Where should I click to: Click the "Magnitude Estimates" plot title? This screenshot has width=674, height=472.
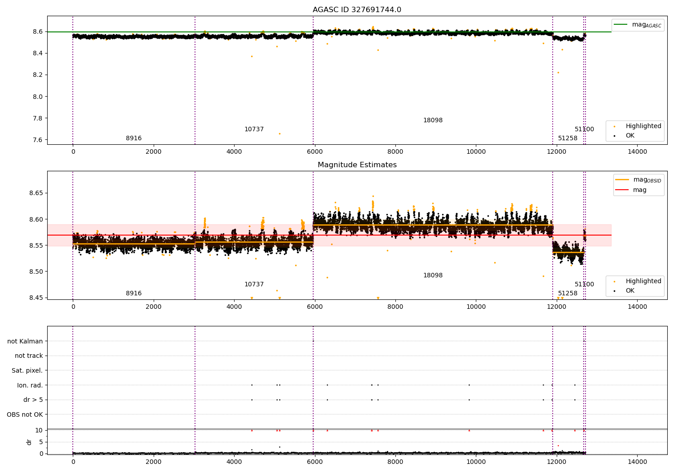coord(357,165)
